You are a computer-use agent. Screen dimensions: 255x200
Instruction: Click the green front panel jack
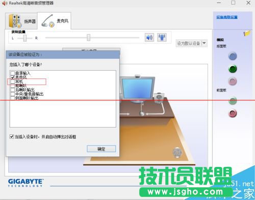[x=233, y=101]
